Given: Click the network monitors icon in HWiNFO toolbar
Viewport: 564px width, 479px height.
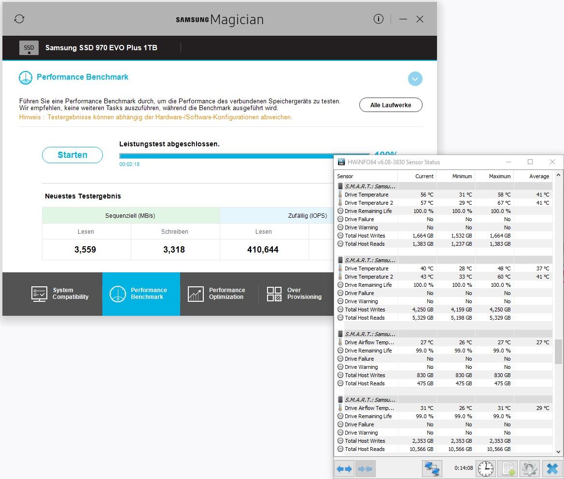Looking at the screenshot, I should pos(432,468).
